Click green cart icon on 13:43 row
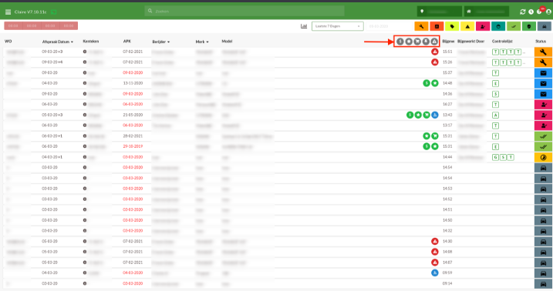The image size is (553, 291). [427, 115]
